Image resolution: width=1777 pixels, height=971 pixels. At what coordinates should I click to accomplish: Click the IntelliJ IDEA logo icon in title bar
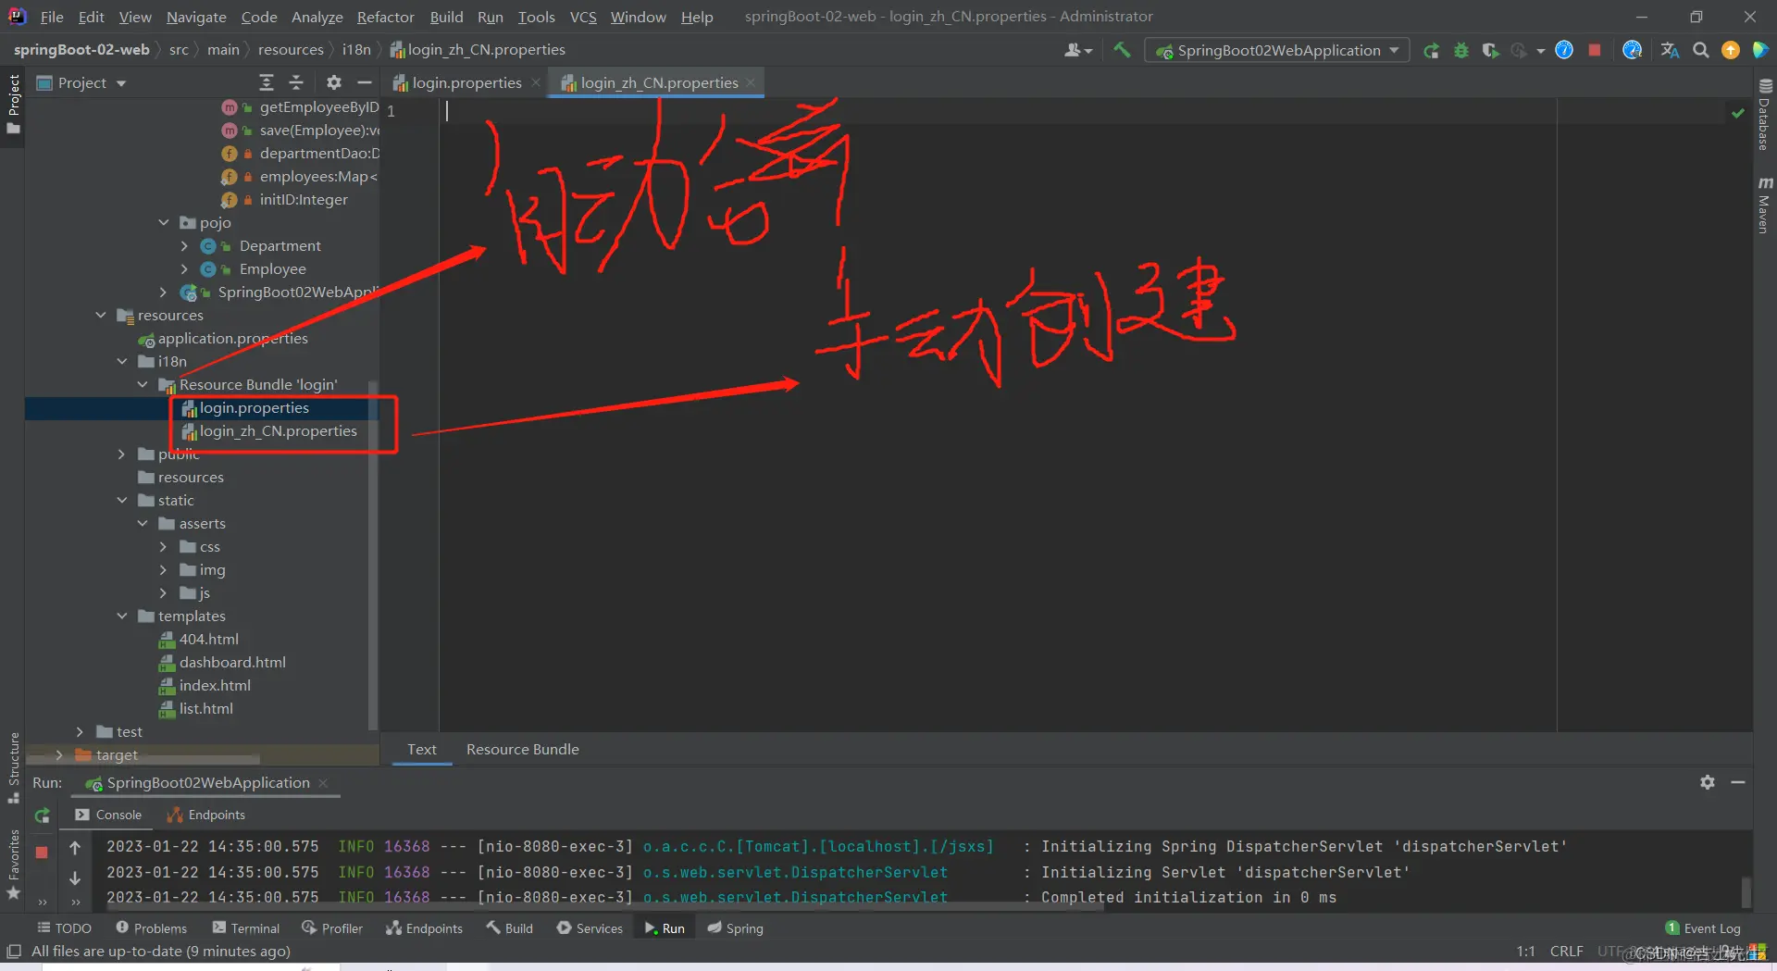[17, 16]
